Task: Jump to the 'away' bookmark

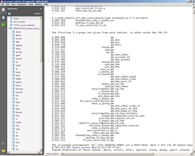Action: (x=18, y=72)
